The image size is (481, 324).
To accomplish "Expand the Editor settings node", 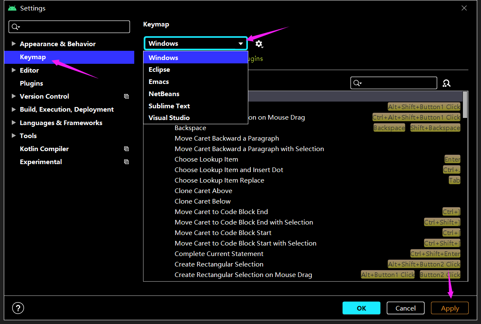I will [x=13, y=70].
